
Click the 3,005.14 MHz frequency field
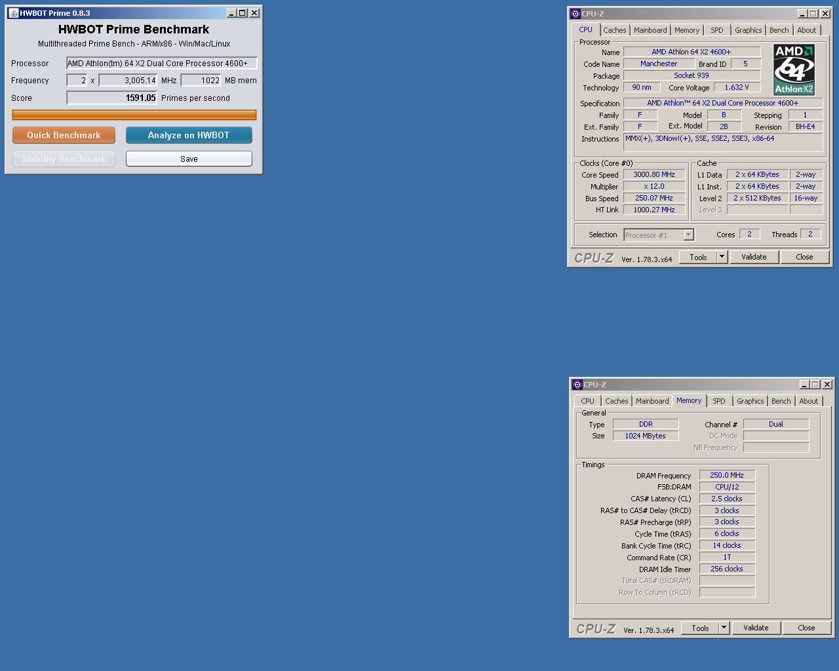click(x=128, y=81)
